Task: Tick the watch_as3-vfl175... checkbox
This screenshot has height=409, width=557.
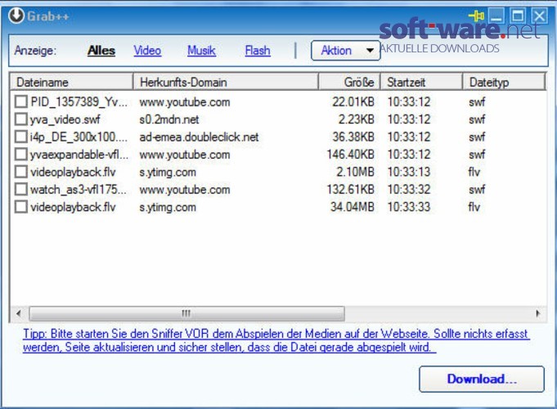Action: [x=21, y=189]
